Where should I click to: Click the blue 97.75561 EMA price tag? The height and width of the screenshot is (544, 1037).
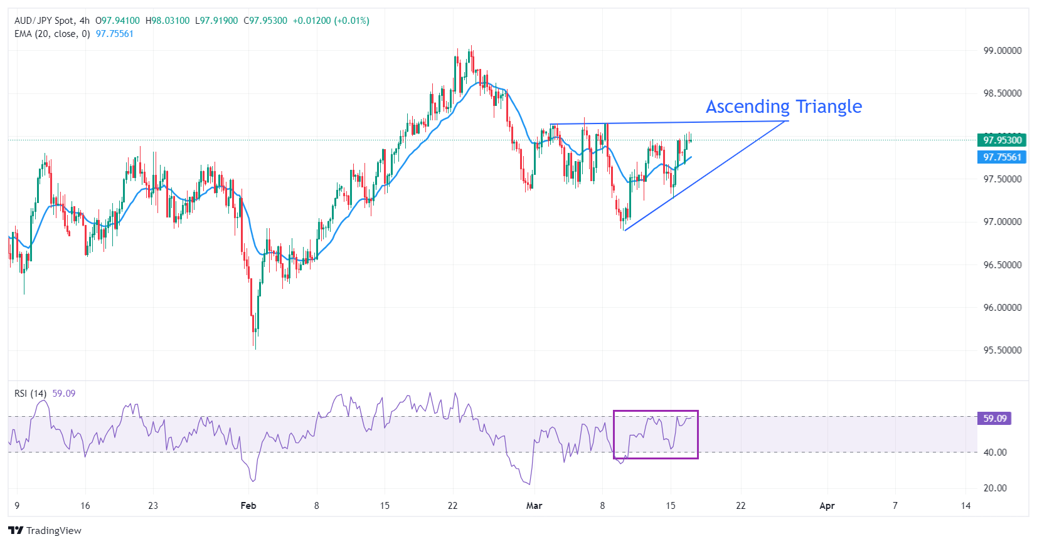[x=1001, y=157]
